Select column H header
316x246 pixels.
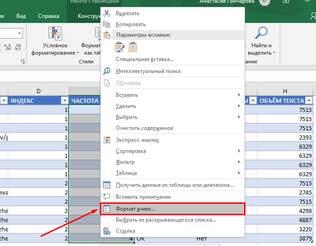pyautogui.click(x=285, y=91)
